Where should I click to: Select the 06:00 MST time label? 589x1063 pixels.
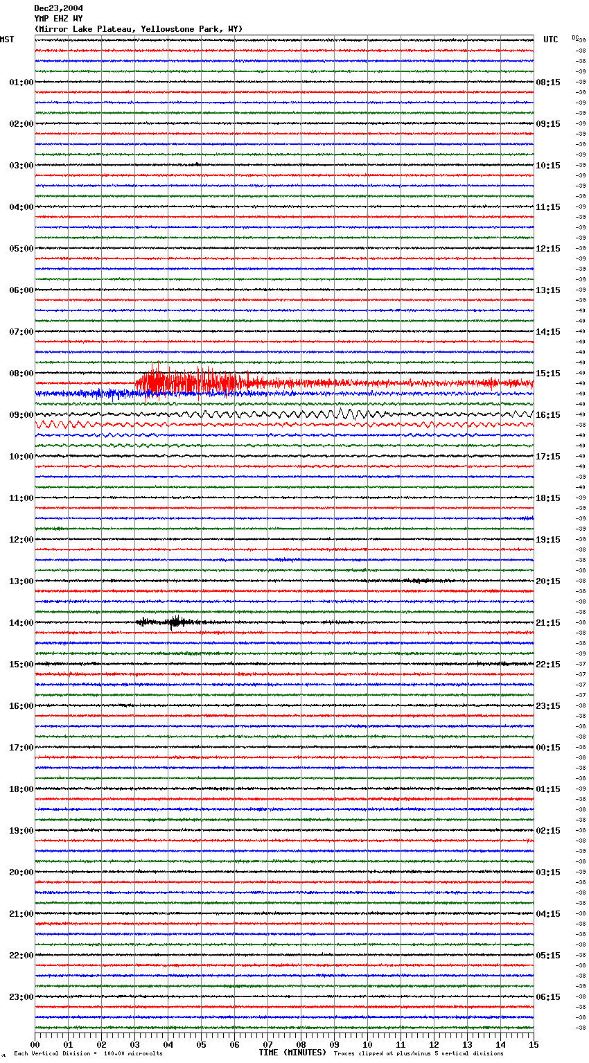(21, 290)
